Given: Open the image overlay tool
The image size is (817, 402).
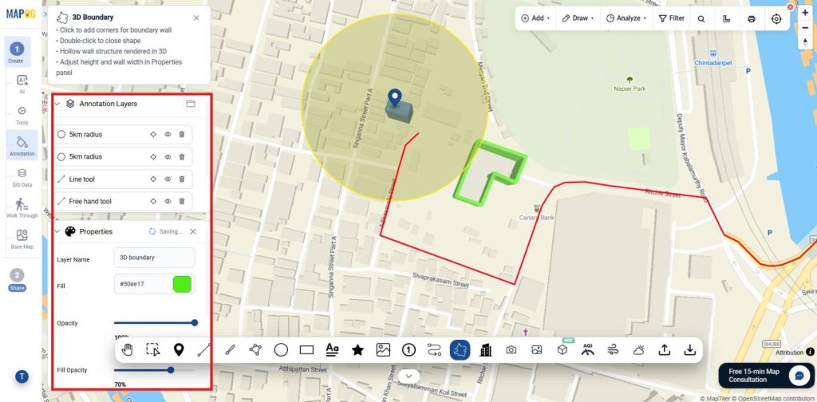Looking at the screenshot, I should tap(383, 350).
